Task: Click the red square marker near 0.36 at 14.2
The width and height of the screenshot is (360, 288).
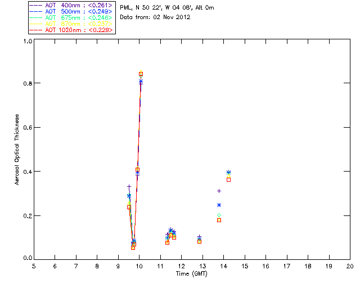Action: pos(228,179)
